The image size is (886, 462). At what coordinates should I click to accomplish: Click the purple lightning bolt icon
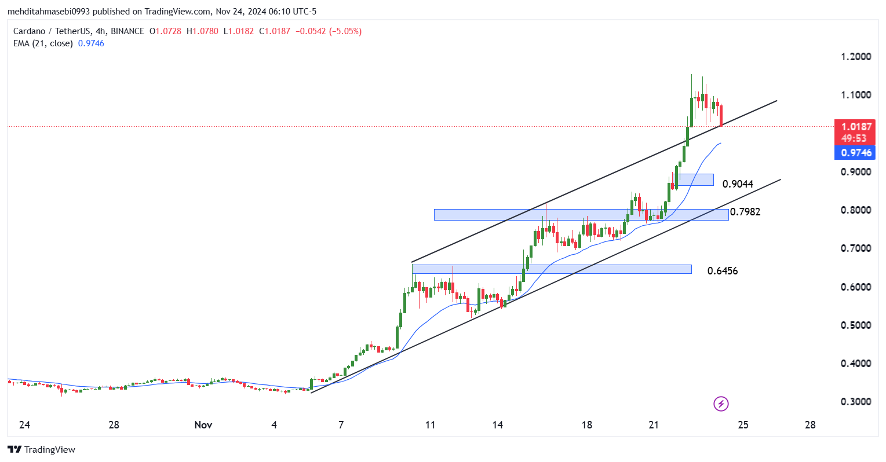pos(721,404)
